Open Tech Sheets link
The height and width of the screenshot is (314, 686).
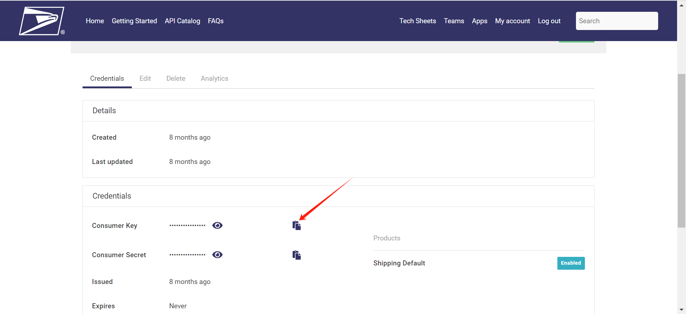coord(418,21)
